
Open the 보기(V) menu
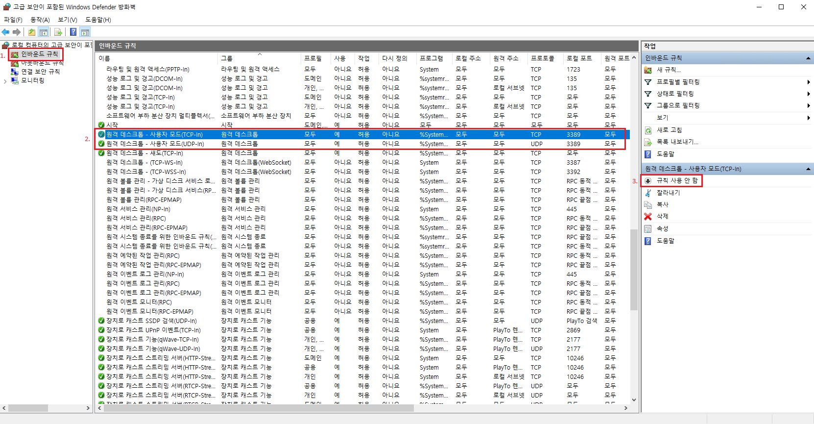tap(68, 20)
